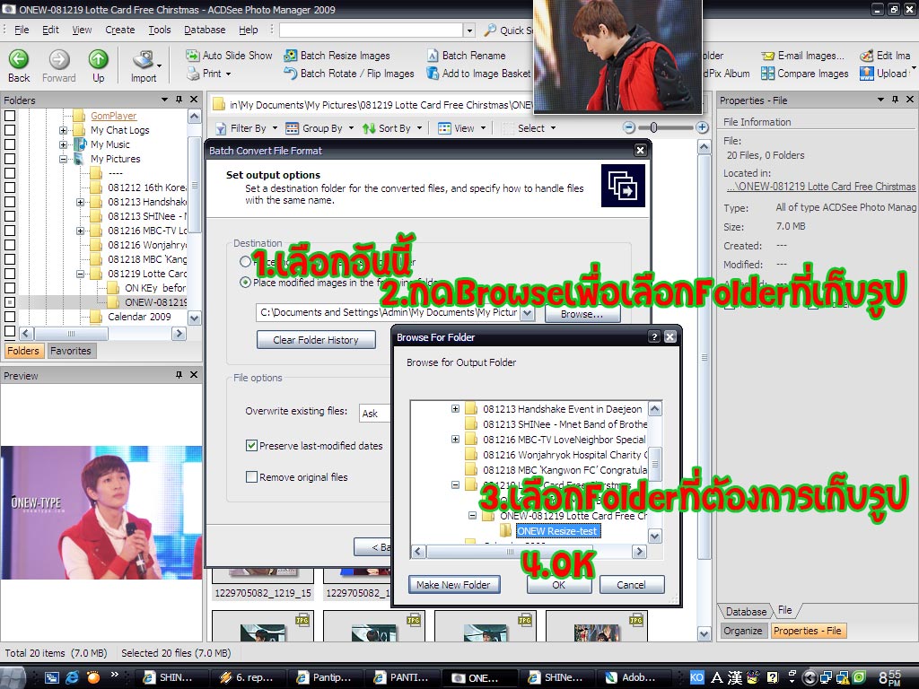Open Internet Explorer from quick launch
The image size is (919, 689).
pos(72,678)
